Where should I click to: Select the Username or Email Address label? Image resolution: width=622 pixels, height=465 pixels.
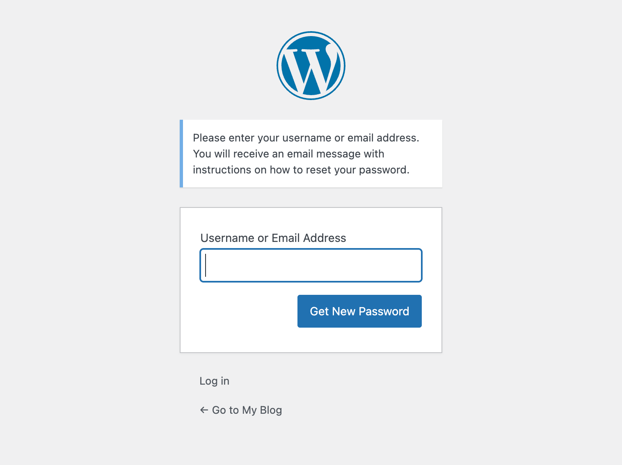tap(273, 238)
